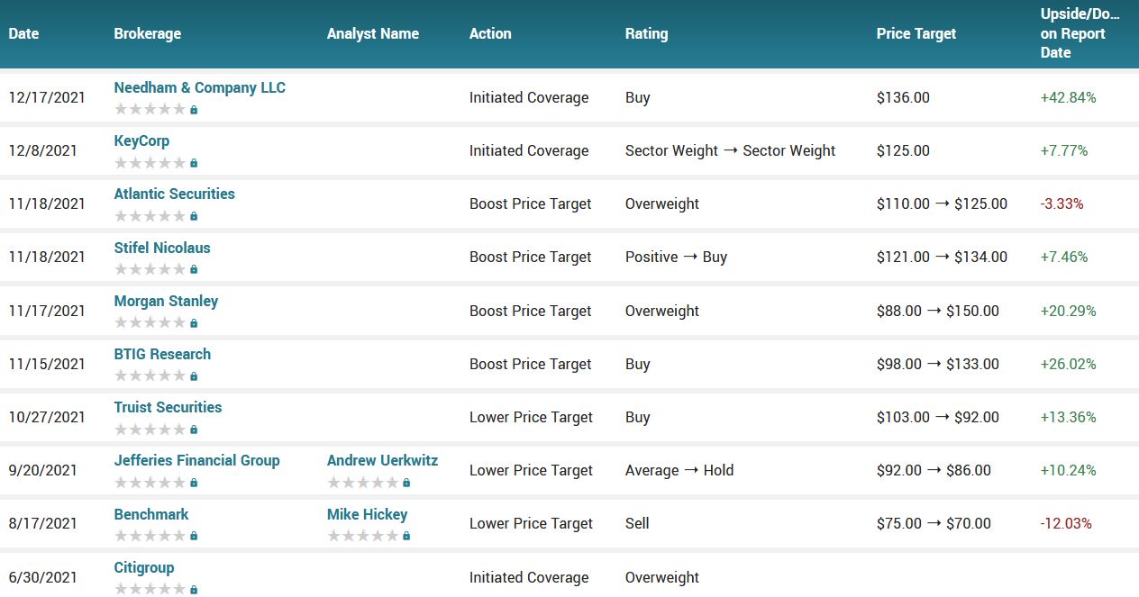Click lock icon under KeyCorp
Screen dimensions: 1139x597
pyautogui.click(x=194, y=163)
